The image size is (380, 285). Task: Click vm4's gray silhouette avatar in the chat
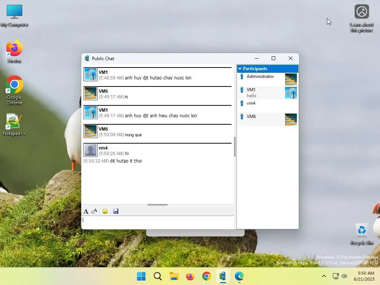pyautogui.click(x=91, y=150)
